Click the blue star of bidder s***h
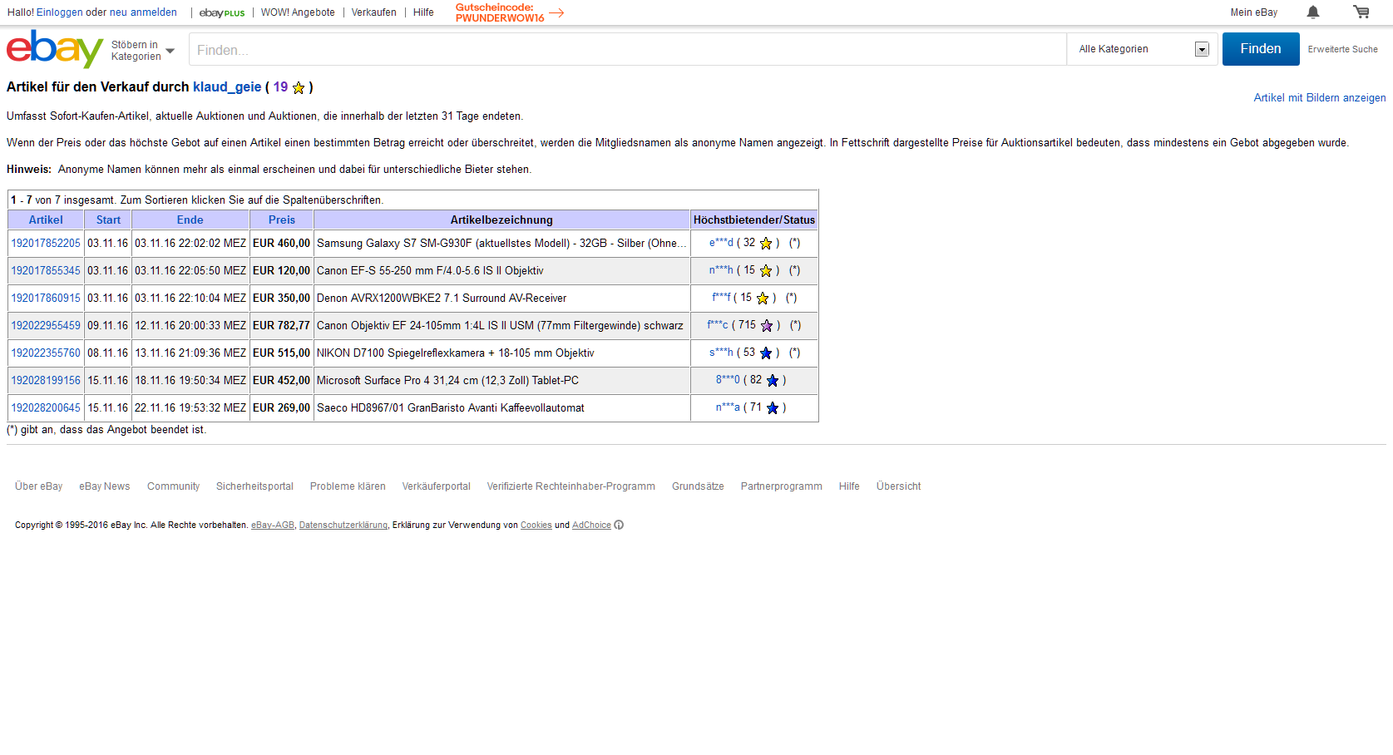Screen dimensions: 1393x755 tap(766, 353)
